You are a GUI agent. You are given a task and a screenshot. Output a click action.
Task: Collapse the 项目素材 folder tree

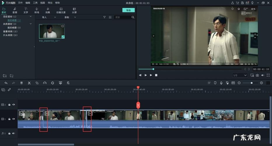(x=31, y=17)
